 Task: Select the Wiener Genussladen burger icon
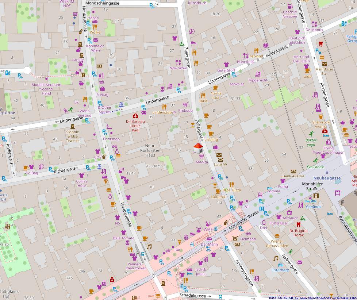[277, 235]
